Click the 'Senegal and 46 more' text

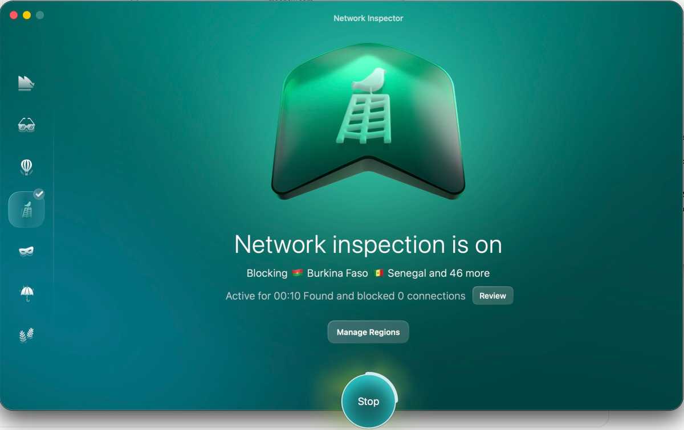(x=438, y=273)
